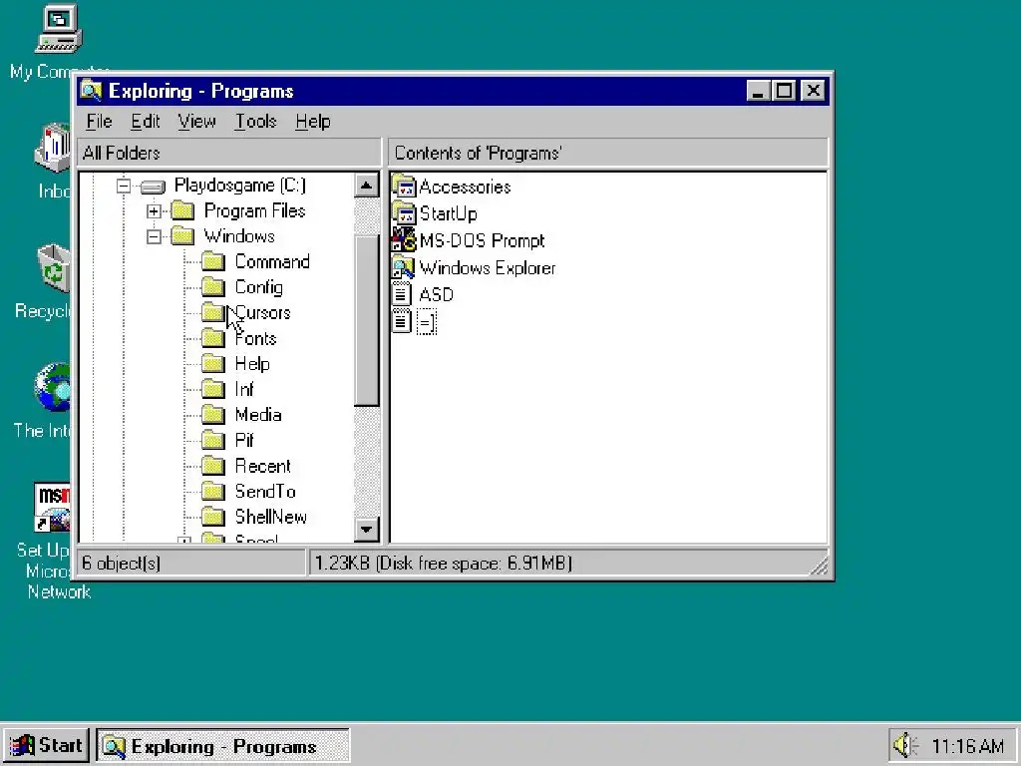Open the volume speaker tray icon

tap(905, 744)
